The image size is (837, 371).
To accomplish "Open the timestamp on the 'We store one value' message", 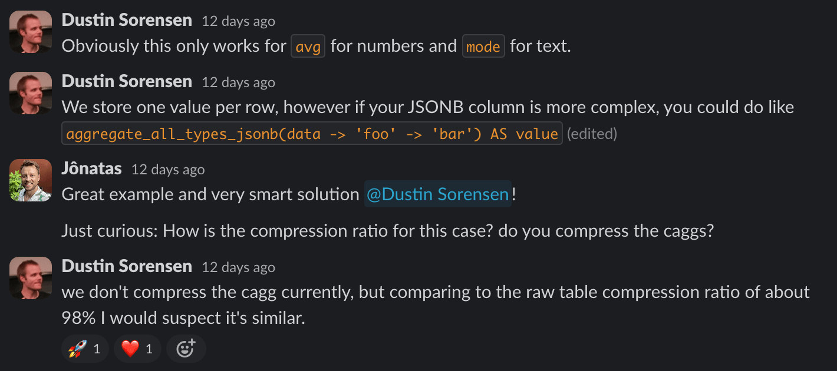I will point(238,82).
